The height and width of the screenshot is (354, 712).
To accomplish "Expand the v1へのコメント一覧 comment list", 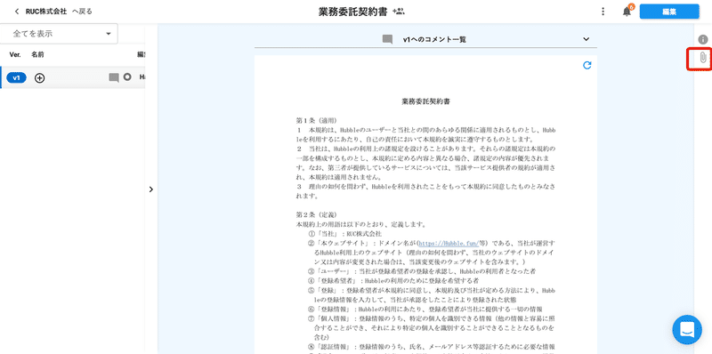I will click(x=586, y=39).
